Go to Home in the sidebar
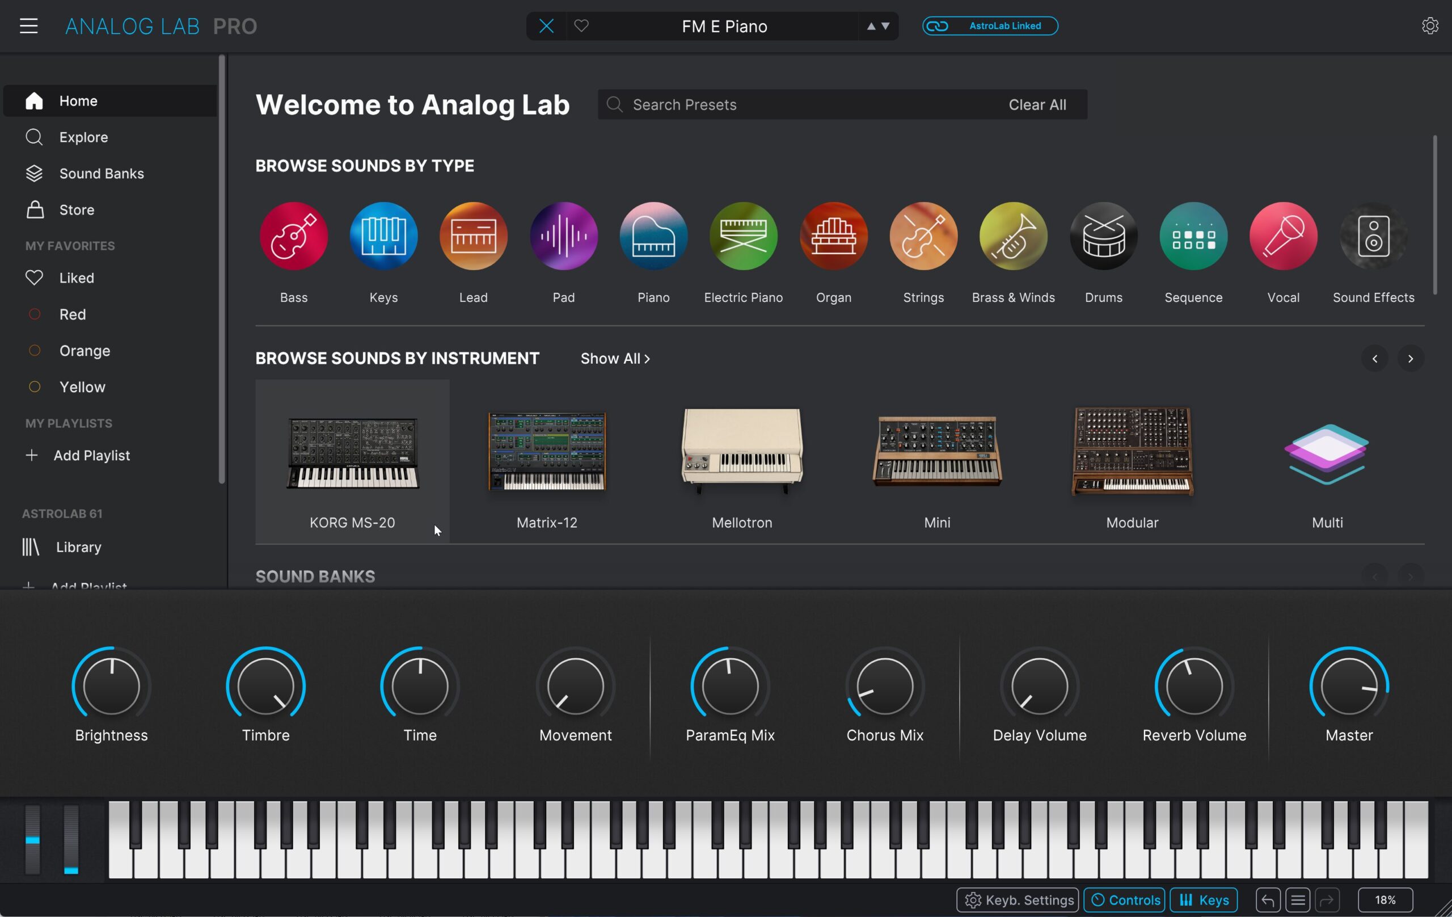The image size is (1452, 917). 111,101
